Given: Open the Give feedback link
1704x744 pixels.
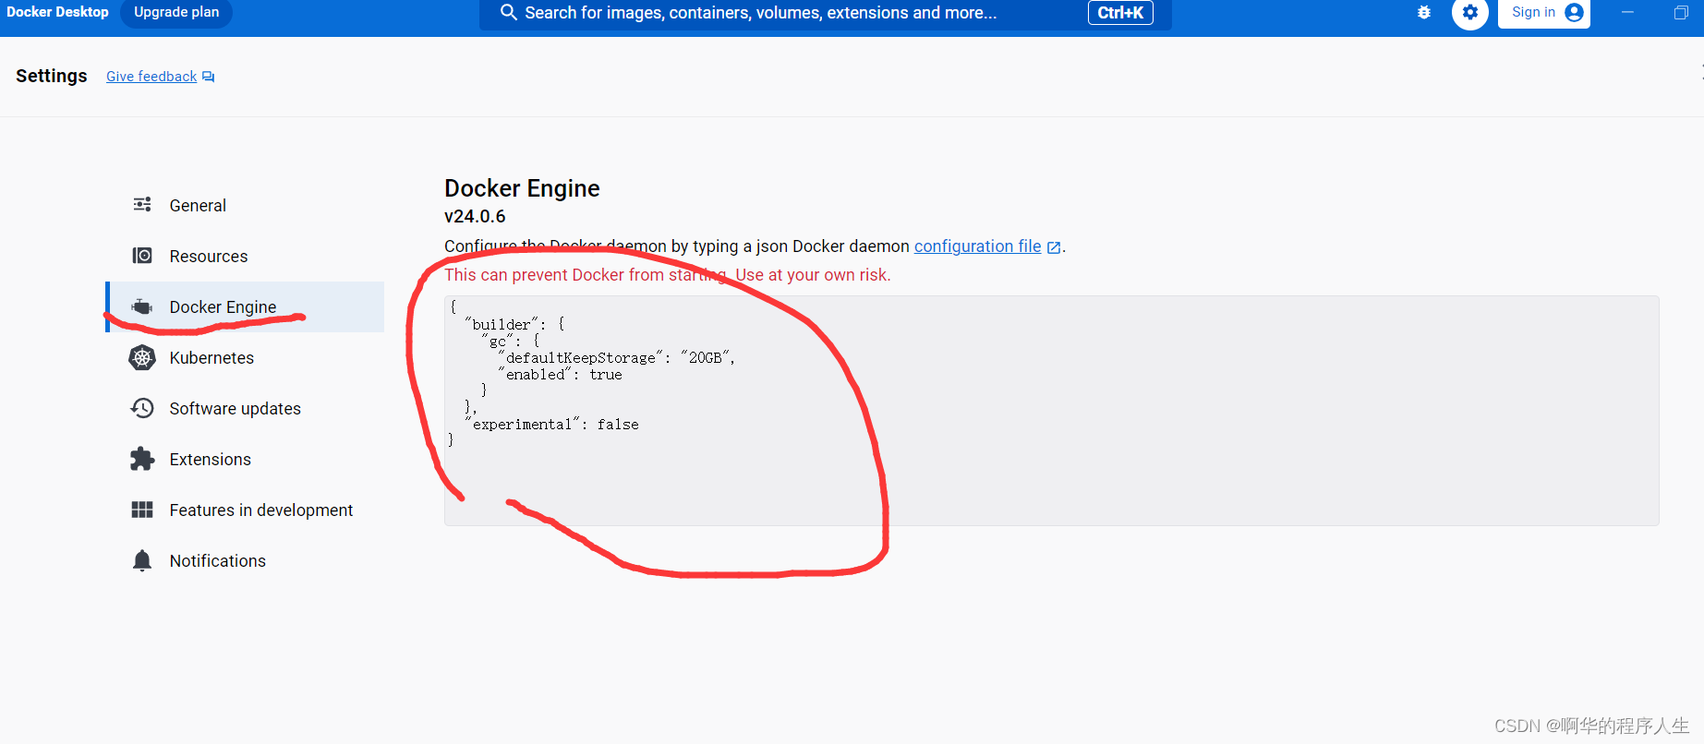Looking at the screenshot, I should (x=151, y=77).
